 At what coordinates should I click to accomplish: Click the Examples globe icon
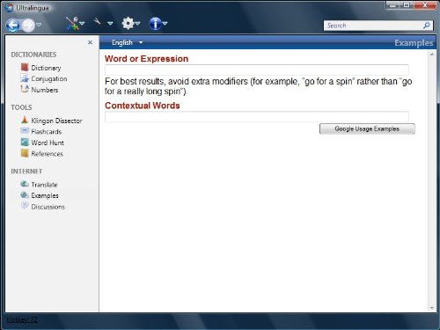click(25, 194)
